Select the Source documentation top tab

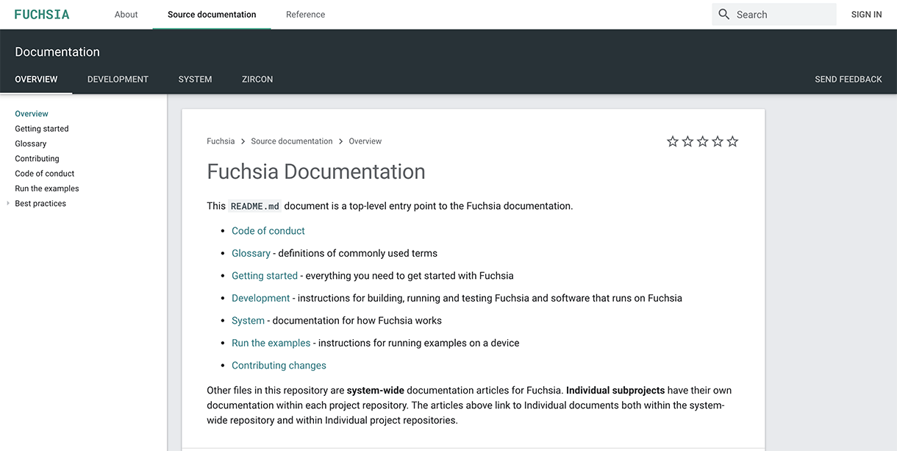[x=212, y=14]
